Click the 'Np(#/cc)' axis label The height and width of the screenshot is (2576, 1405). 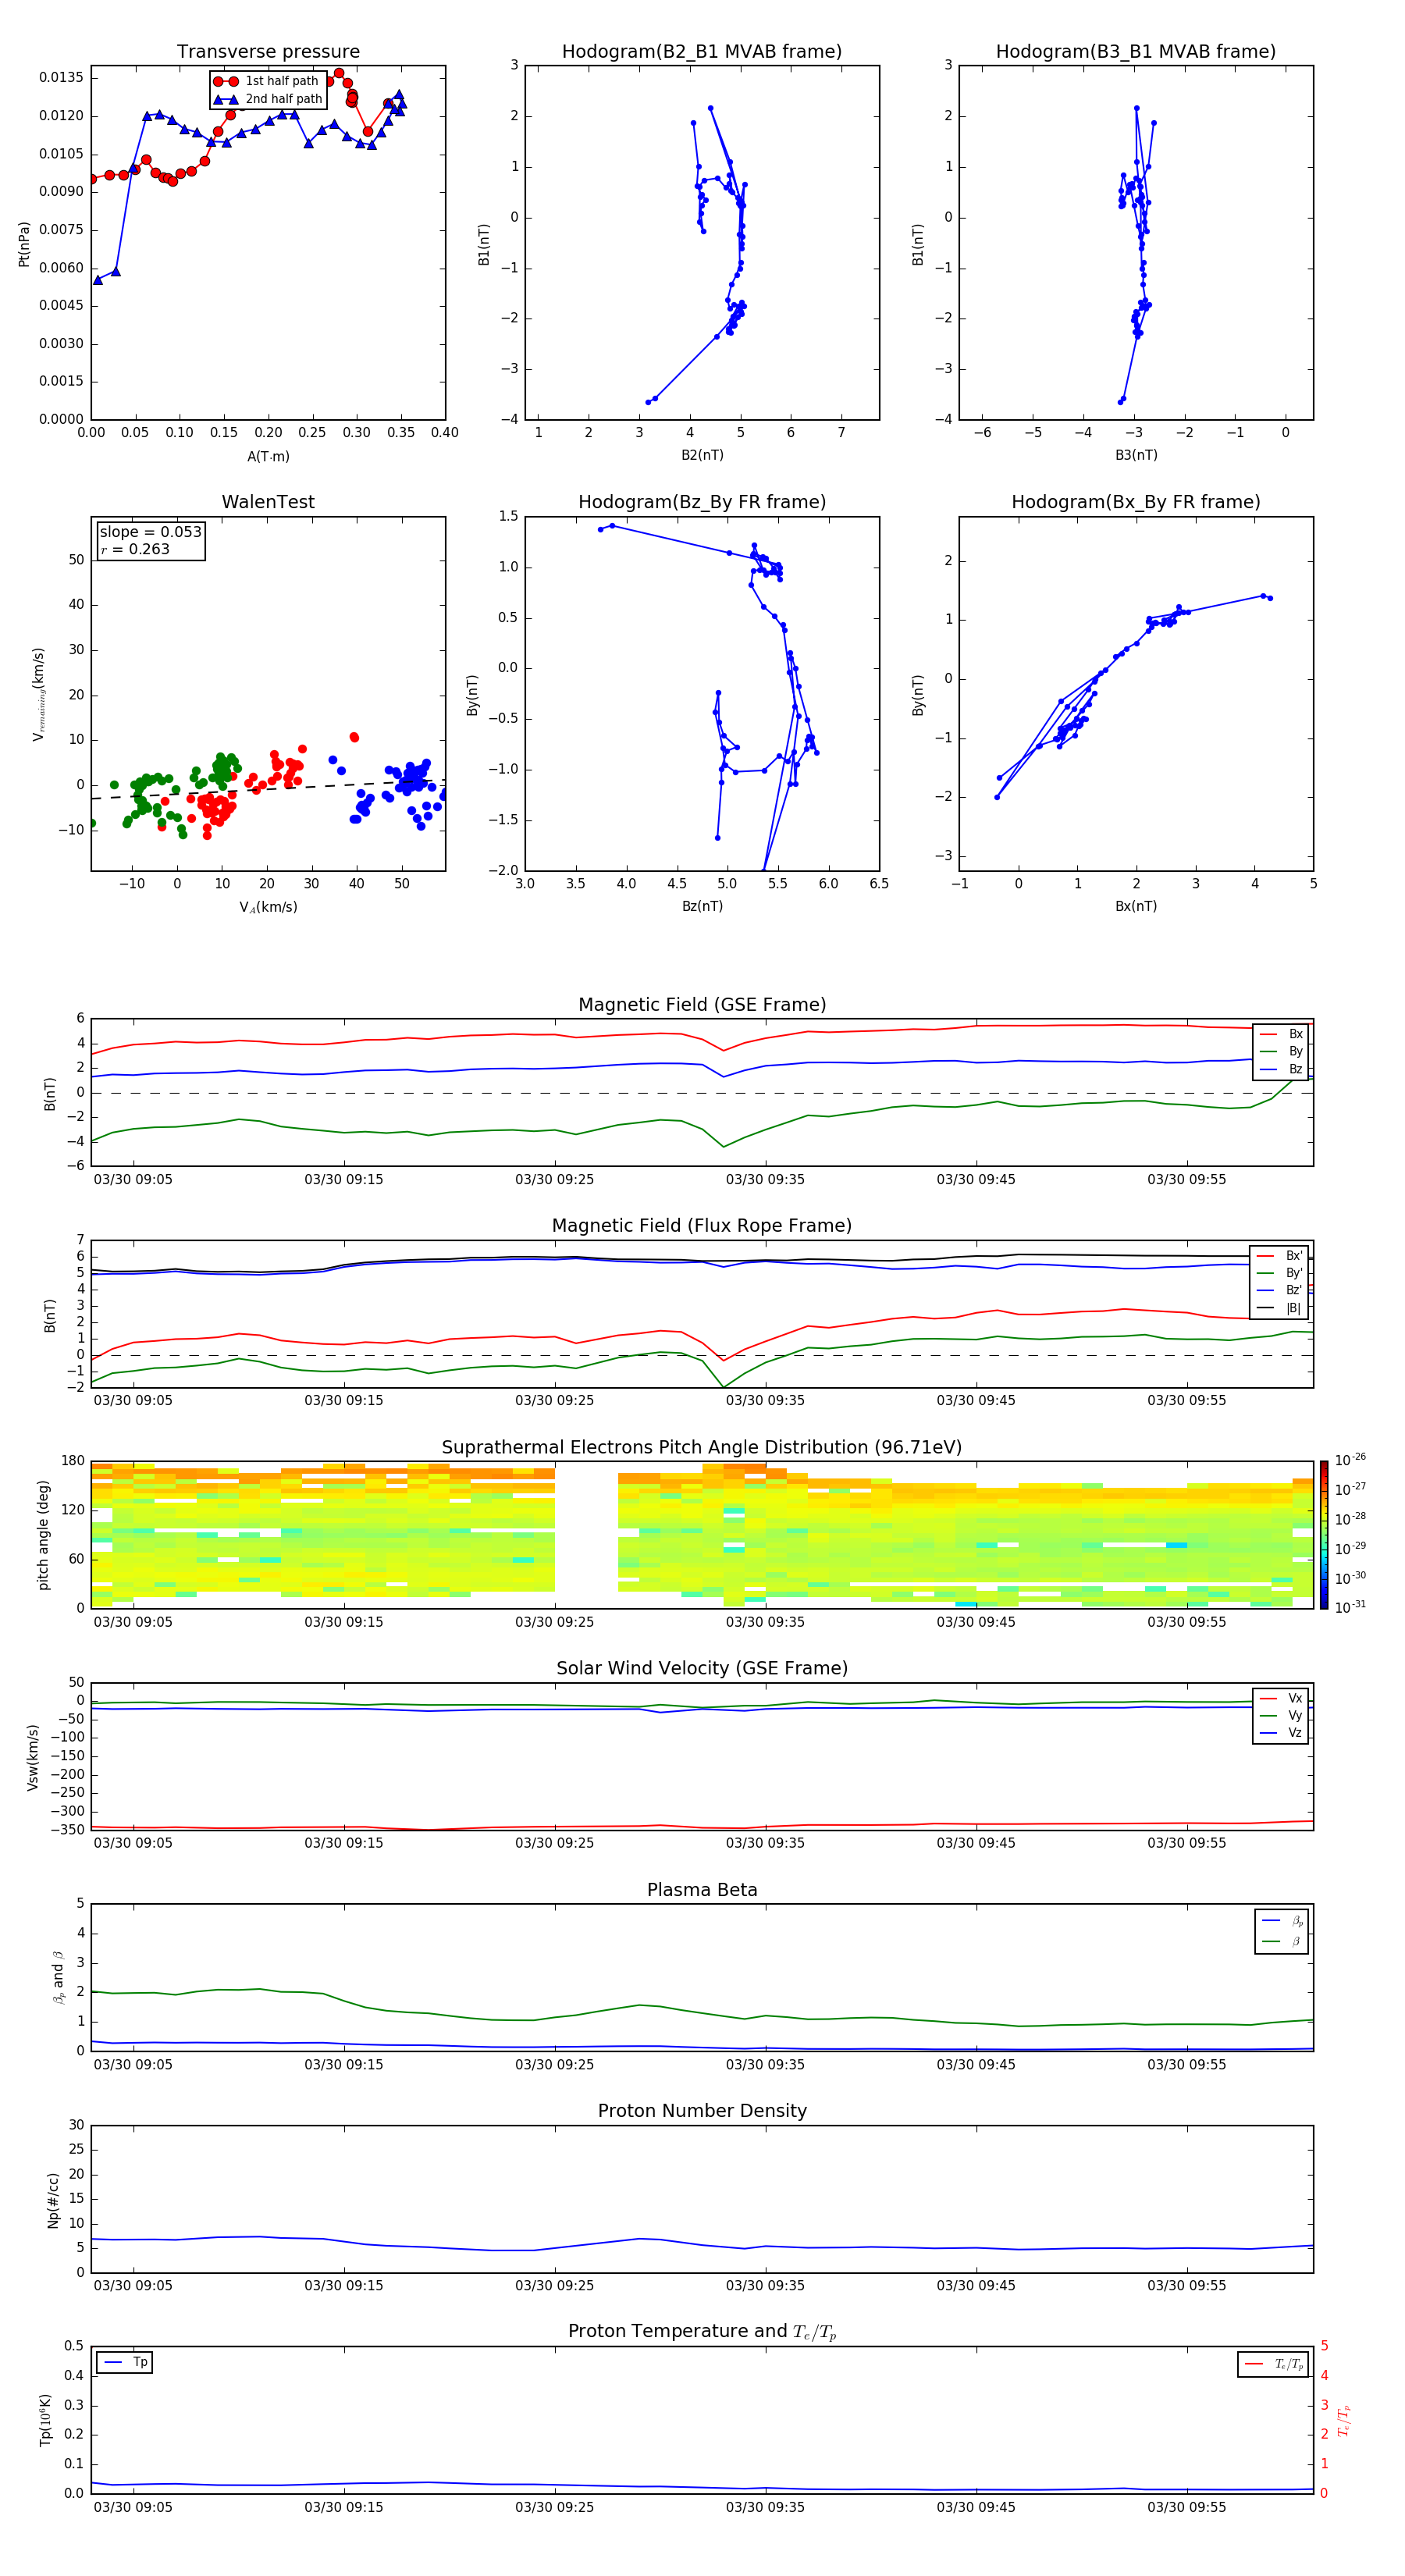tap(53, 2200)
